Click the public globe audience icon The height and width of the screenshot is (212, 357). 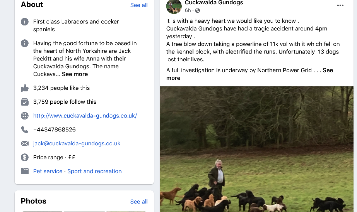tap(198, 10)
